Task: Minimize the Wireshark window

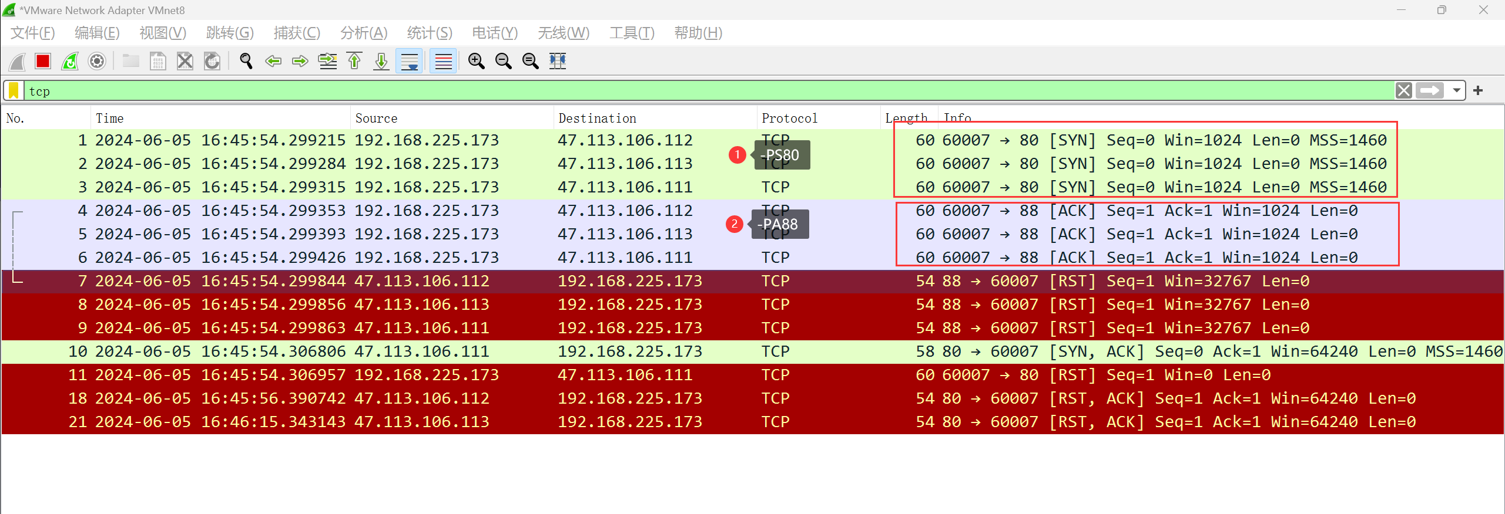Action: 1402,10
